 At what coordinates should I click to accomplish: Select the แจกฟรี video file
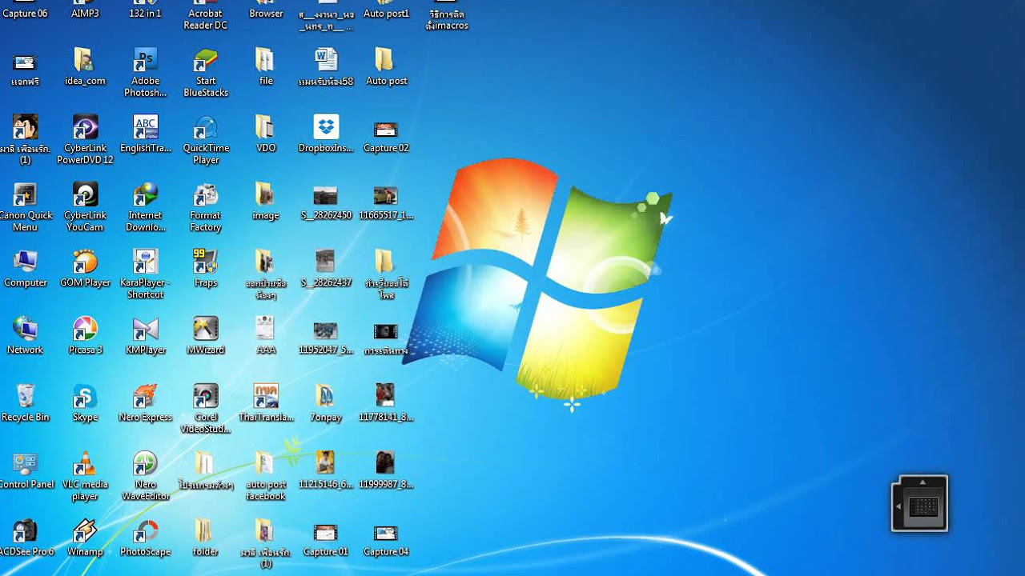click(25, 62)
